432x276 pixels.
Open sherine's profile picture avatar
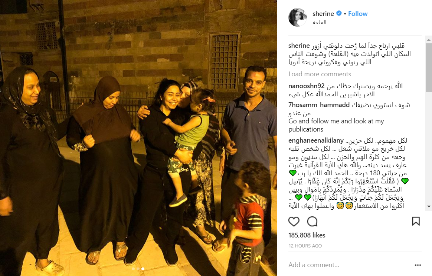point(298,17)
